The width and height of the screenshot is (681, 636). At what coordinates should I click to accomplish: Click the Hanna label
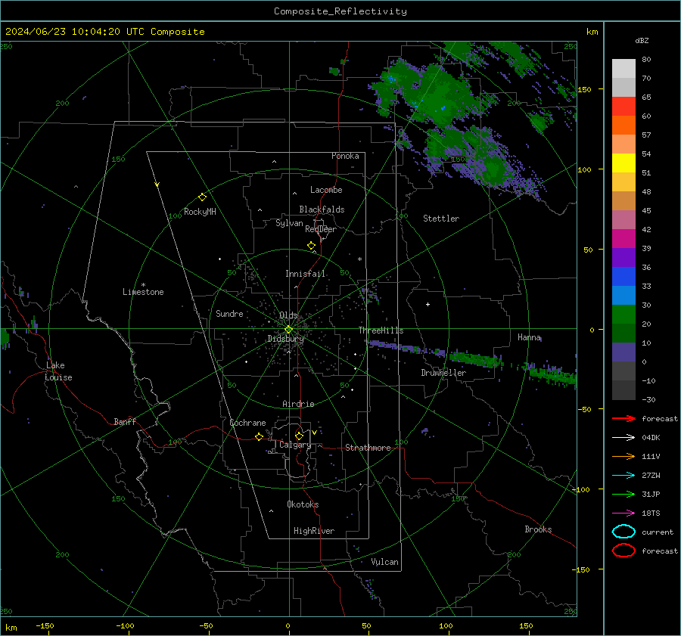pos(529,337)
